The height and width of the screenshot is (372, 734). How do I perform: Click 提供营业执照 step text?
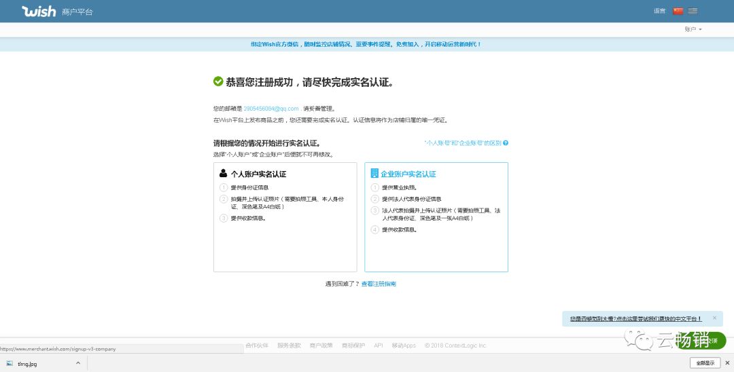point(400,187)
